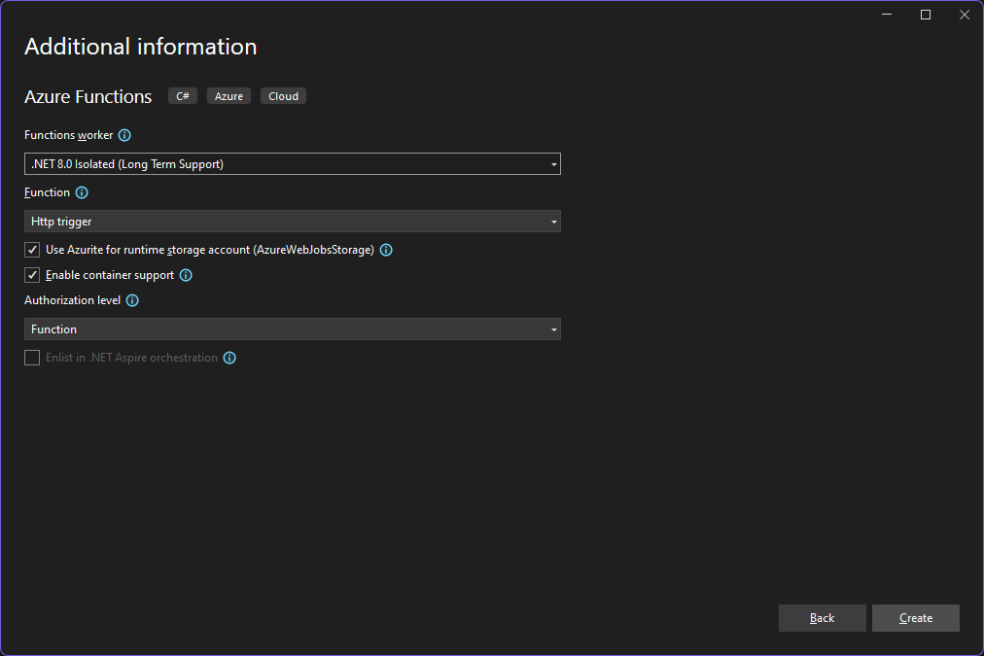Go back with the Back button
984x656 pixels.
[x=822, y=618]
